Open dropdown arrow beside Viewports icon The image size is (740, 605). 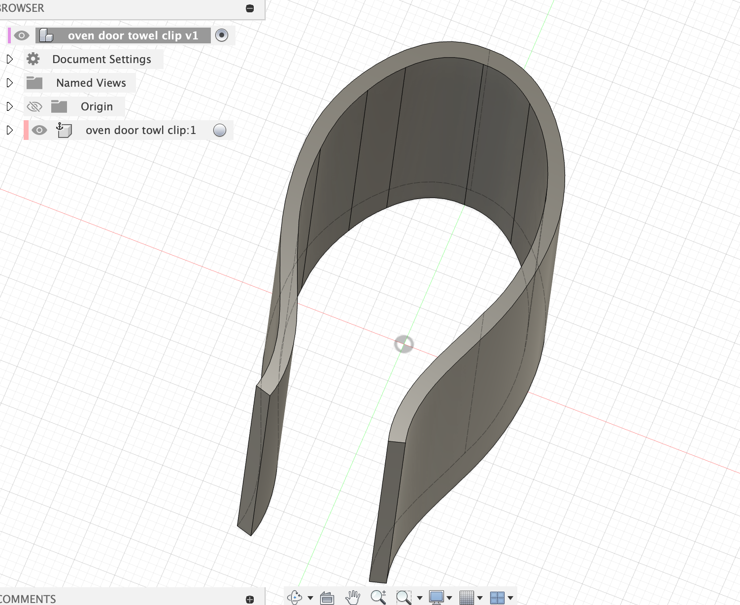[x=510, y=598]
